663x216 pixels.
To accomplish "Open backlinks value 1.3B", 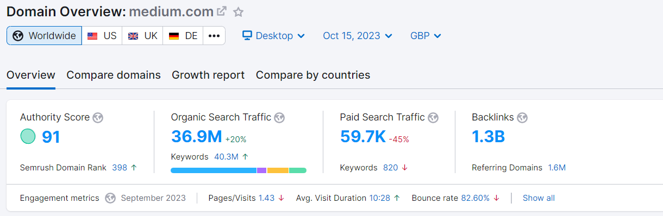I will coord(489,137).
